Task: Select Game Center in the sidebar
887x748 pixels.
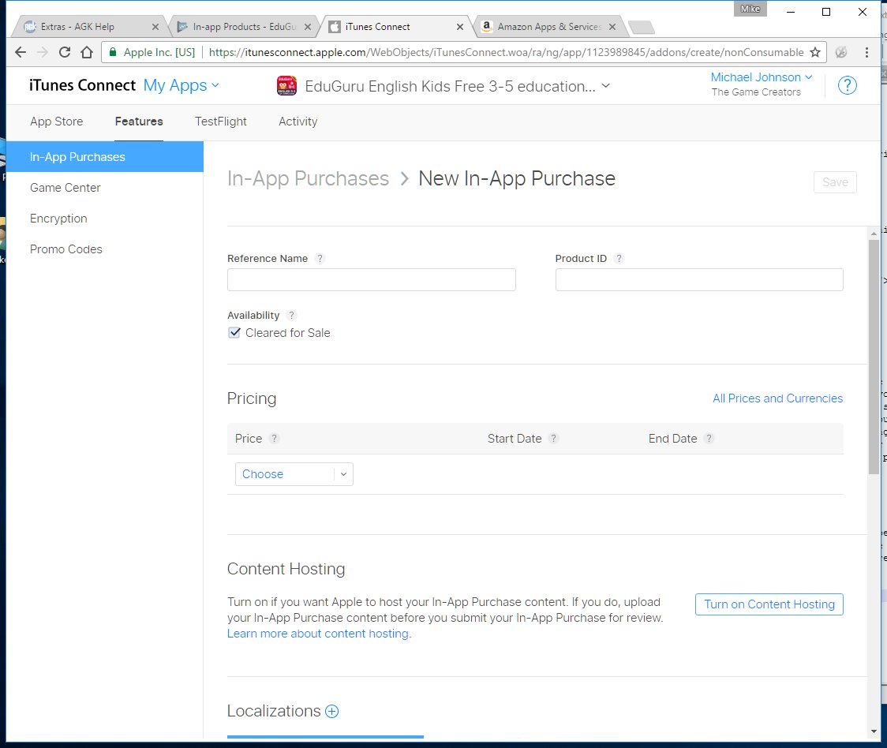Action: tap(65, 188)
